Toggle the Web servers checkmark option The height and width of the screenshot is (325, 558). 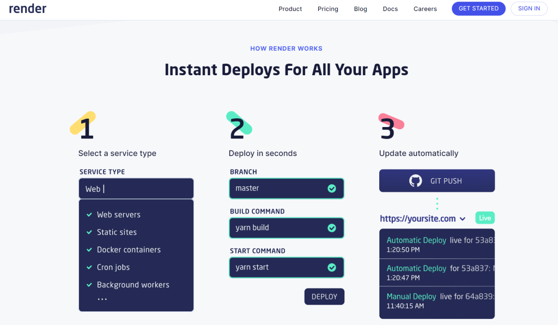89,215
